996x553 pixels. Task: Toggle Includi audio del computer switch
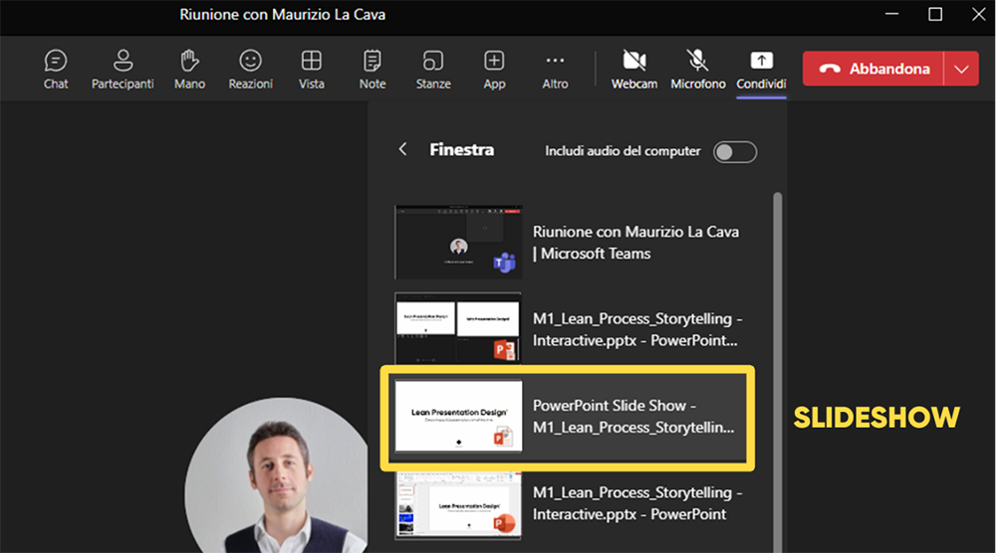coord(735,151)
